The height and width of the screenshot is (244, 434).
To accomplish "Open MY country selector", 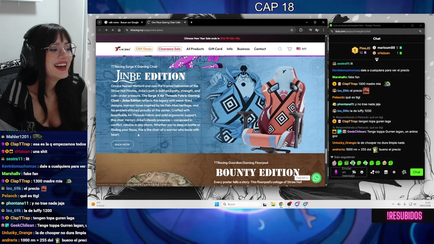I will click(x=301, y=49).
